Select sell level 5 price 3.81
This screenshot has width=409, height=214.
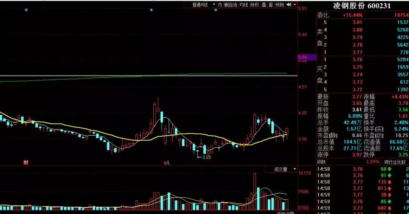357,22
